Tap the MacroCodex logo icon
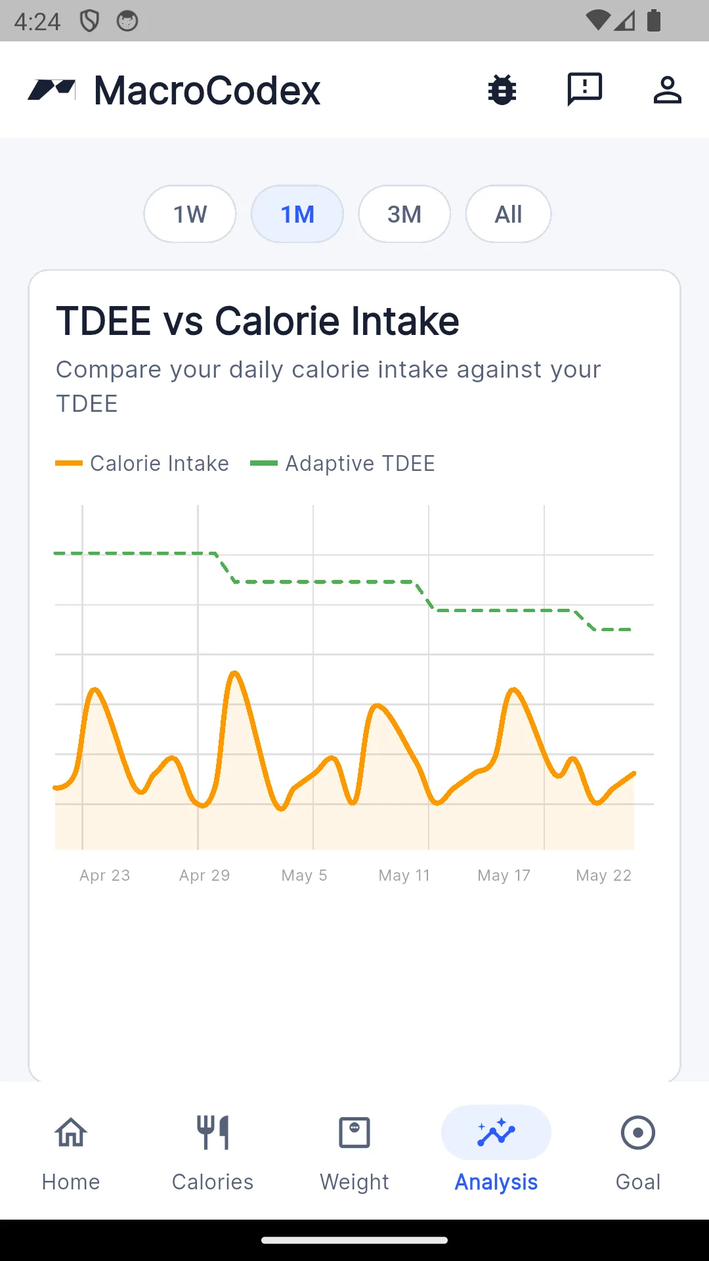This screenshot has width=709, height=1261. [x=52, y=90]
